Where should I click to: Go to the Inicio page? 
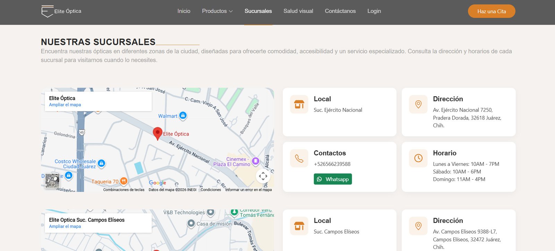click(x=183, y=11)
